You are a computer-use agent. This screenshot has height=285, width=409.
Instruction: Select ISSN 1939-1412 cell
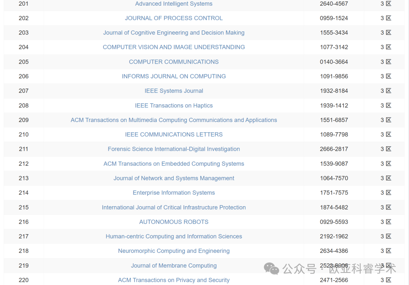pyautogui.click(x=334, y=105)
